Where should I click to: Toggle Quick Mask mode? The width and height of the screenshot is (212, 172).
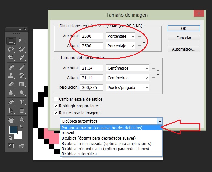(11, 146)
